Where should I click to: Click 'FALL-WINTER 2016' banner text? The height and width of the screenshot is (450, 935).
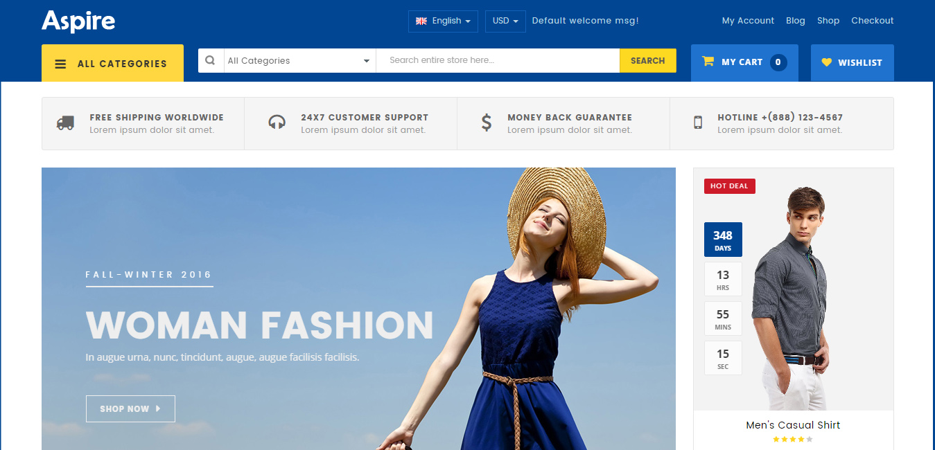point(149,275)
